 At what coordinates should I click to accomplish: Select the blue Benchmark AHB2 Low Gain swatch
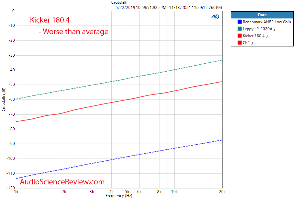tap(240, 22)
